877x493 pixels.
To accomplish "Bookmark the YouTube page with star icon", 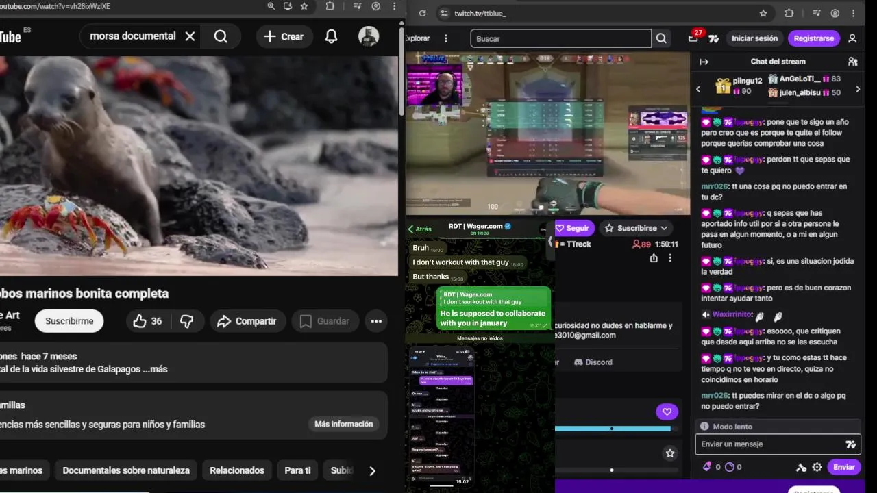I will click(x=304, y=6).
